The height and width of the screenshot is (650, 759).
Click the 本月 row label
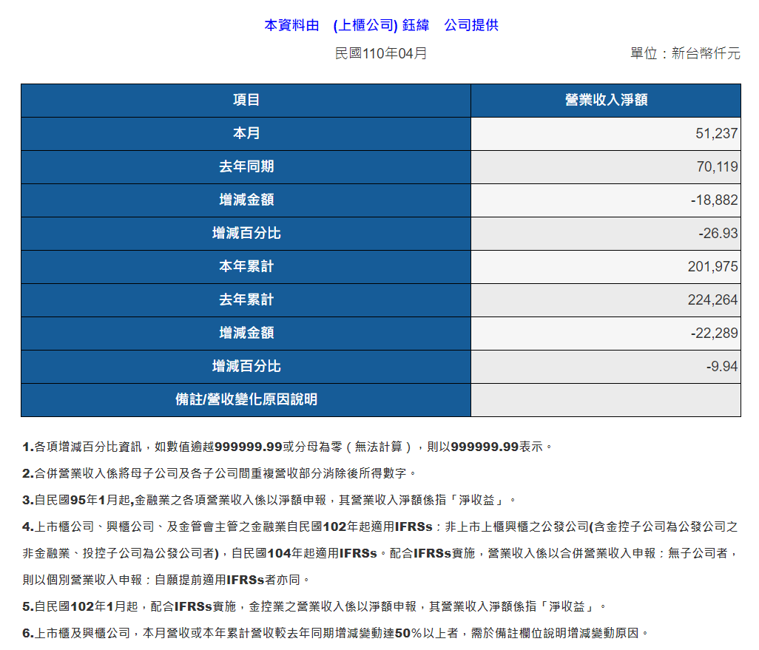coord(246,133)
